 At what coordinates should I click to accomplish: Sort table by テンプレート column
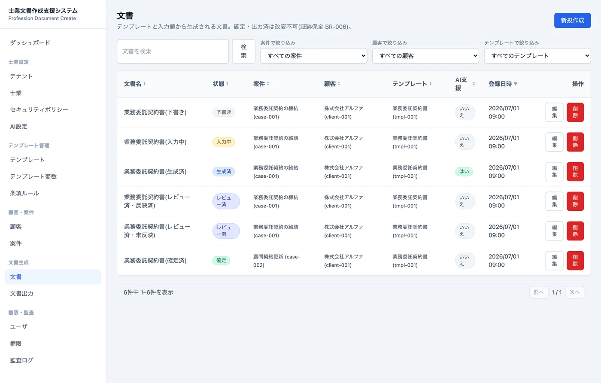412,84
